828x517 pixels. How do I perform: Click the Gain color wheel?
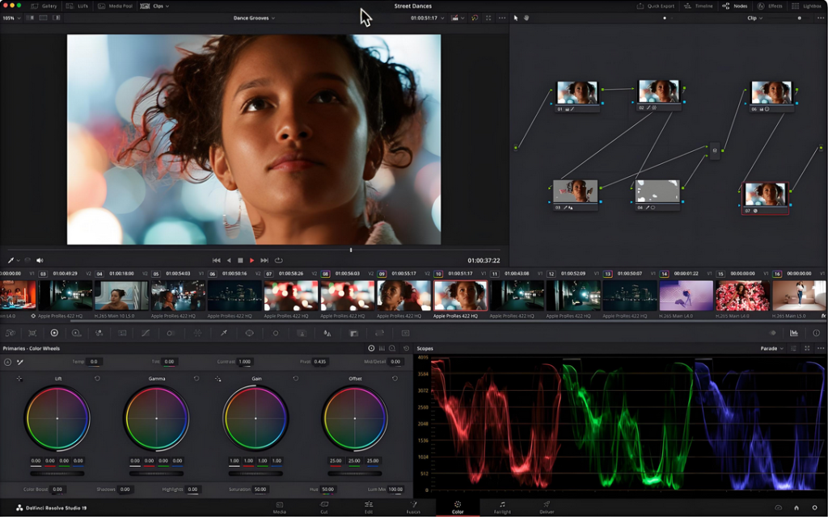click(256, 418)
